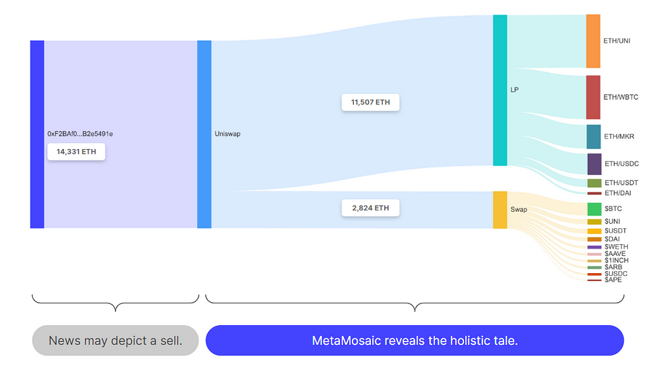Click the purple ETH/USDC node
This screenshot has width=660, height=374.
click(x=594, y=164)
